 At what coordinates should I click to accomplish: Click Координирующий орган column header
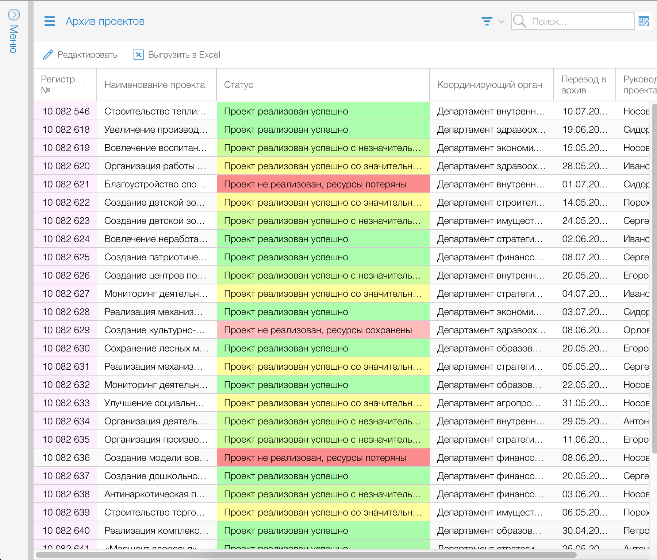click(x=489, y=85)
